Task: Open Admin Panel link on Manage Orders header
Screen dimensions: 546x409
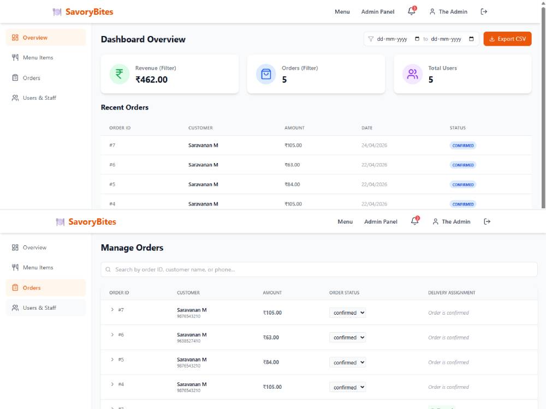Action: [x=381, y=221]
